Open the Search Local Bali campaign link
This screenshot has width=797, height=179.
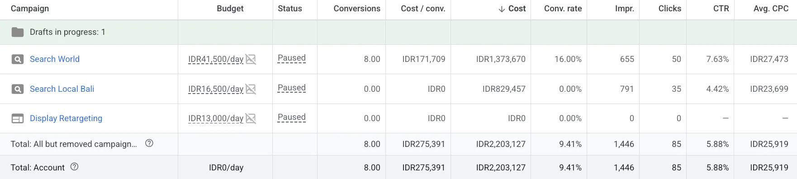tap(62, 89)
